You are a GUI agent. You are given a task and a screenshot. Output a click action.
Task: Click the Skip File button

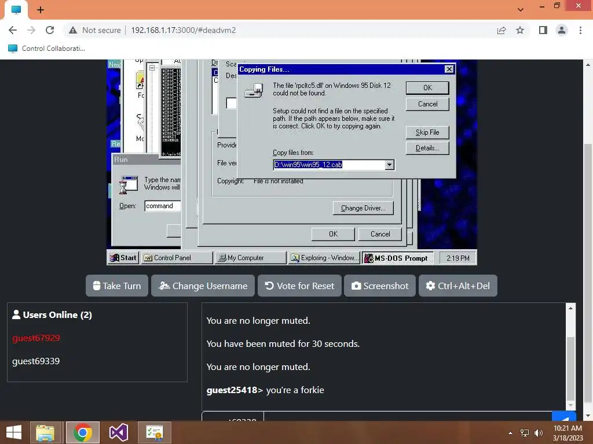point(427,132)
